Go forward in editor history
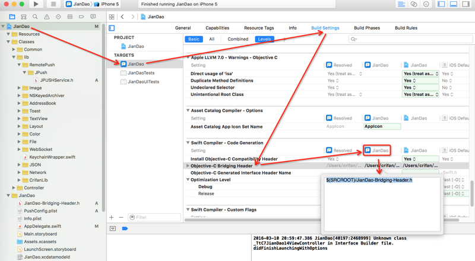This screenshot has width=475, height=261. coord(132,17)
